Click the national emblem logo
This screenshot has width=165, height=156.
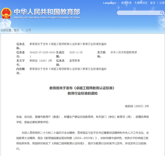(6, 13)
